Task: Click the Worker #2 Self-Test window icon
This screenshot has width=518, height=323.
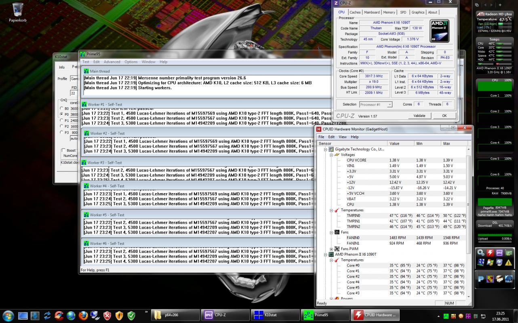Action: tap(86, 133)
